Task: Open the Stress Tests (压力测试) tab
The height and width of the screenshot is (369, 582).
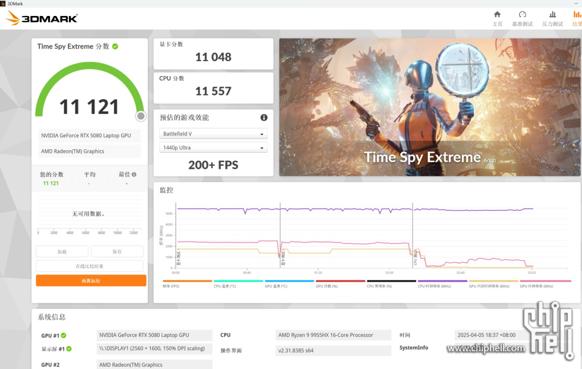Action: 552,18
